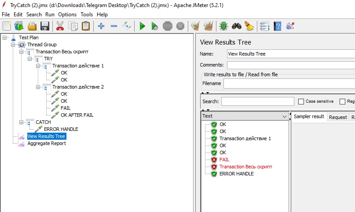This screenshot has width=355, height=212.
Task: Collapse Transaction действие 1 in test plan
Action: pos(38,66)
